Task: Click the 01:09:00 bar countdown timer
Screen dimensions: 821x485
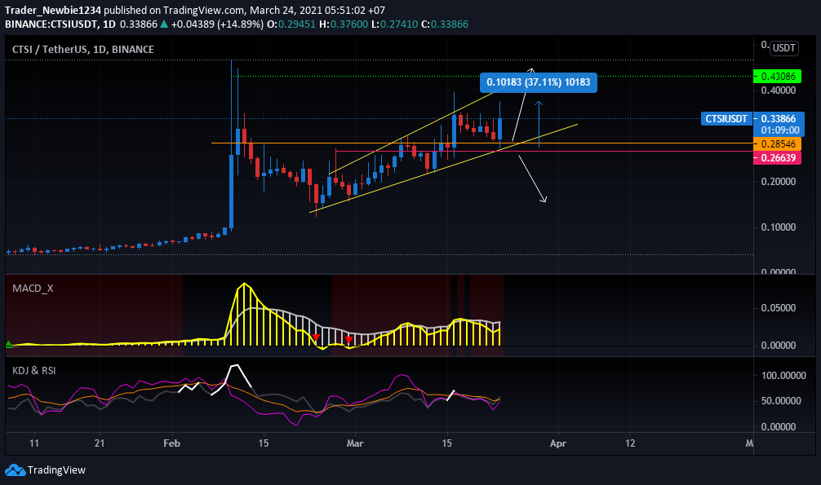Action: [x=779, y=130]
